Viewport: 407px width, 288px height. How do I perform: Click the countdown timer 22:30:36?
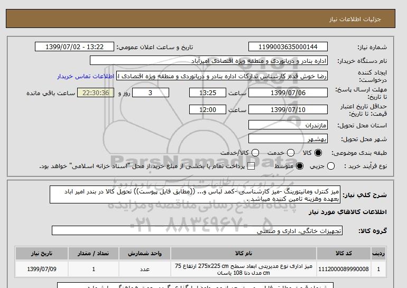click(96, 92)
